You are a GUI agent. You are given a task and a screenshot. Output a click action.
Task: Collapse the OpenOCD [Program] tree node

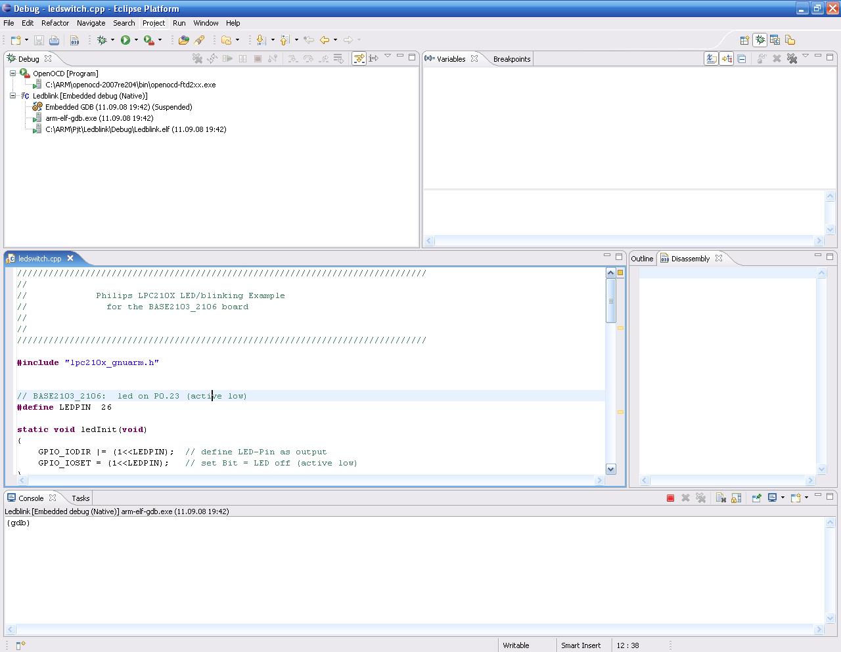[12, 74]
